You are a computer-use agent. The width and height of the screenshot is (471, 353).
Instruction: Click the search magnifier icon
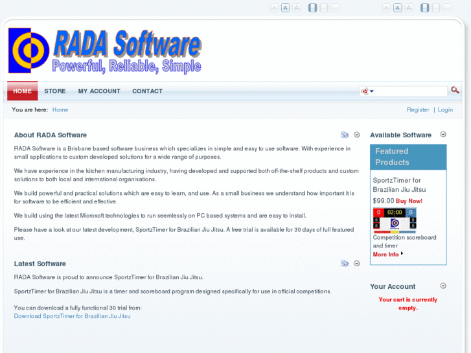point(455,90)
